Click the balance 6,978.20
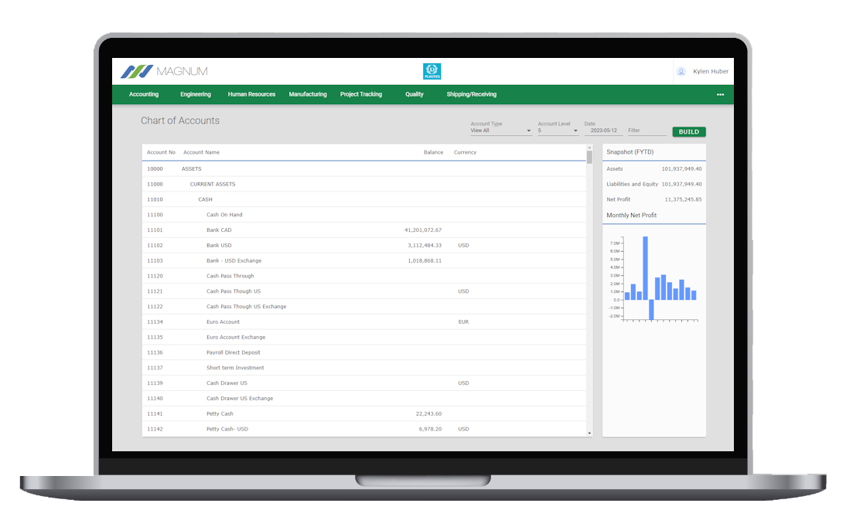 pyautogui.click(x=430, y=429)
